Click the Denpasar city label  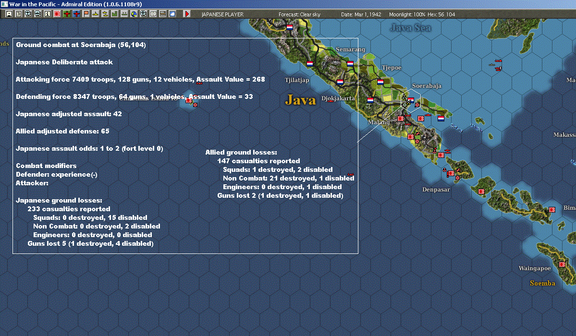pos(436,190)
